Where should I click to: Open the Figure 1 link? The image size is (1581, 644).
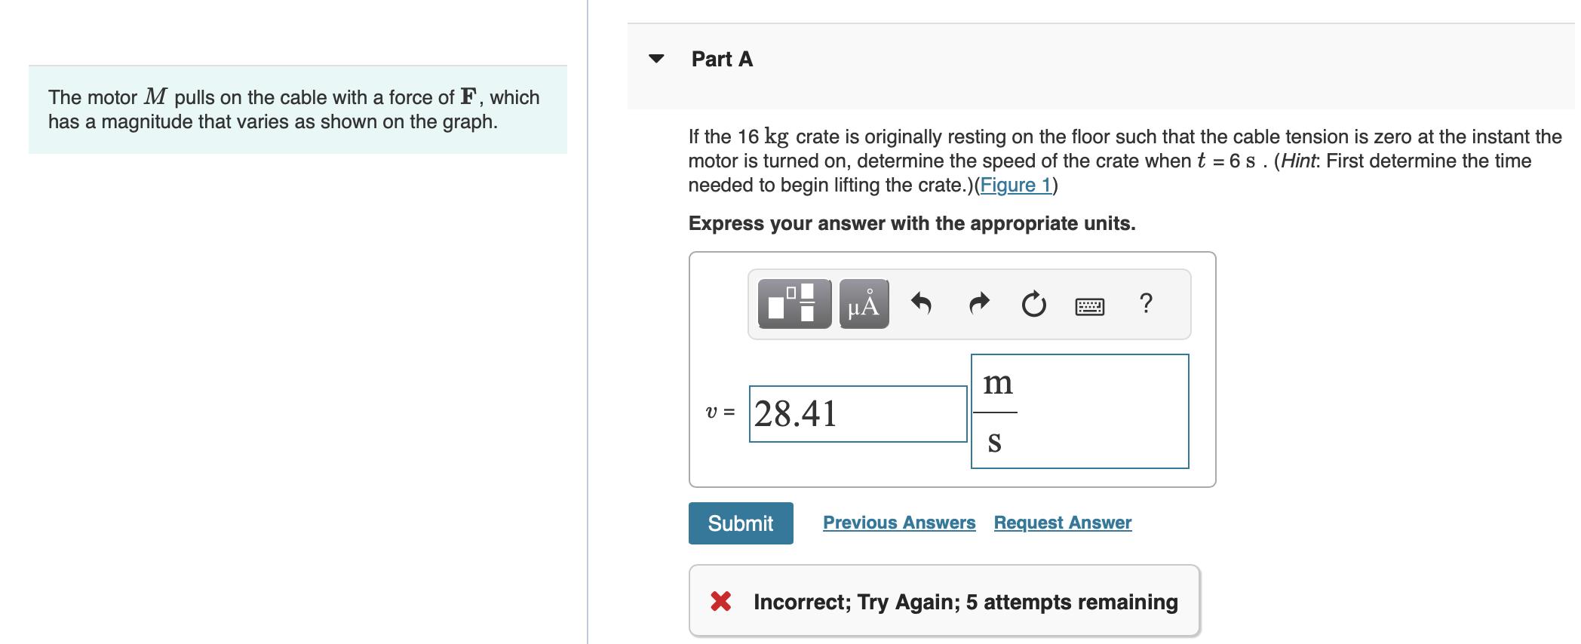pyautogui.click(x=1015, y=185)
